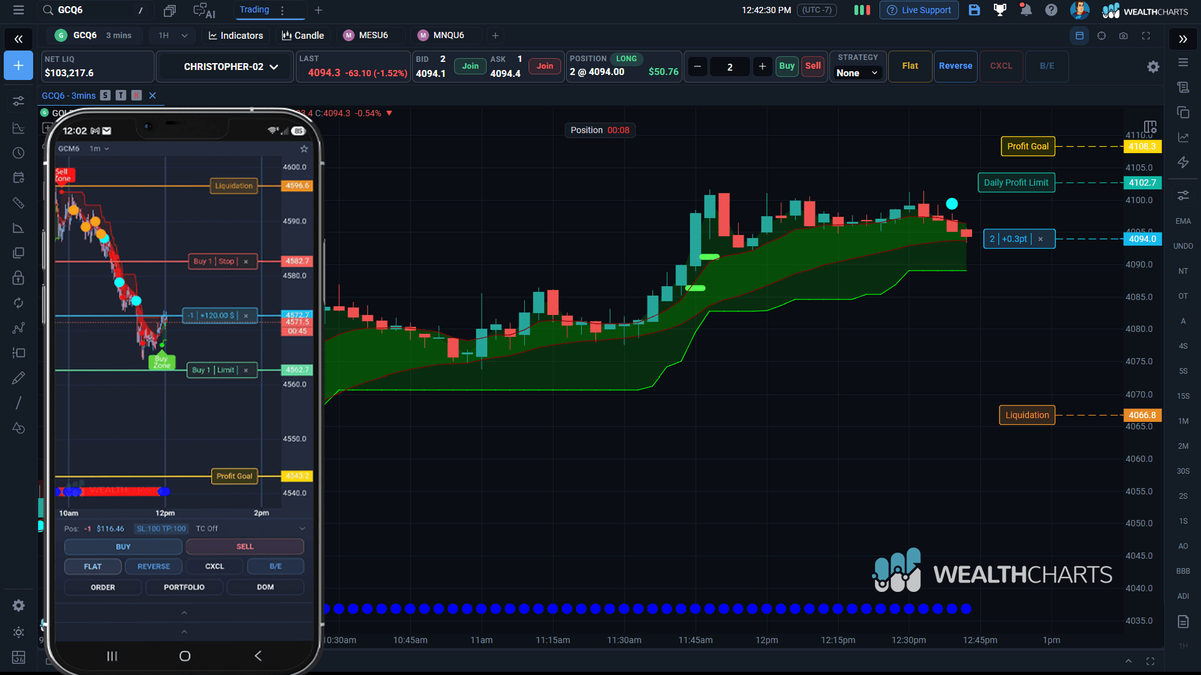Screen dimensions: 1201x675
Task: Open the layout windows icon in top bar
Action: point(170,10)
